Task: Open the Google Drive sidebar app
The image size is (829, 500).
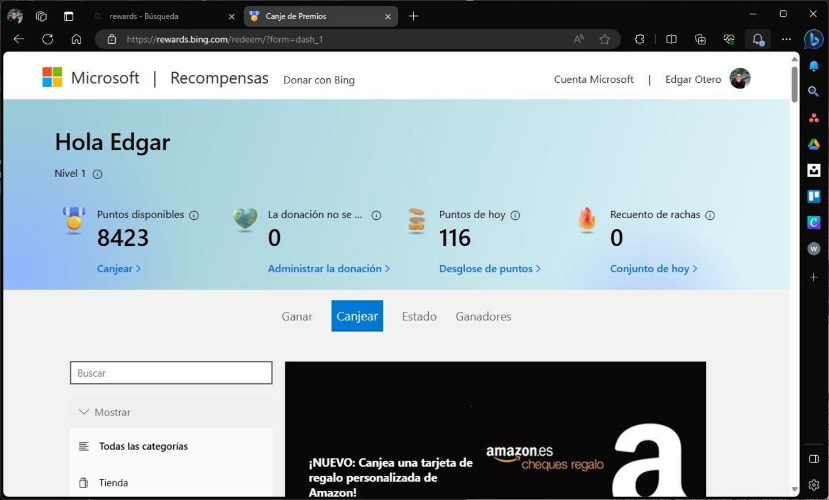Action: click(813, 144)
